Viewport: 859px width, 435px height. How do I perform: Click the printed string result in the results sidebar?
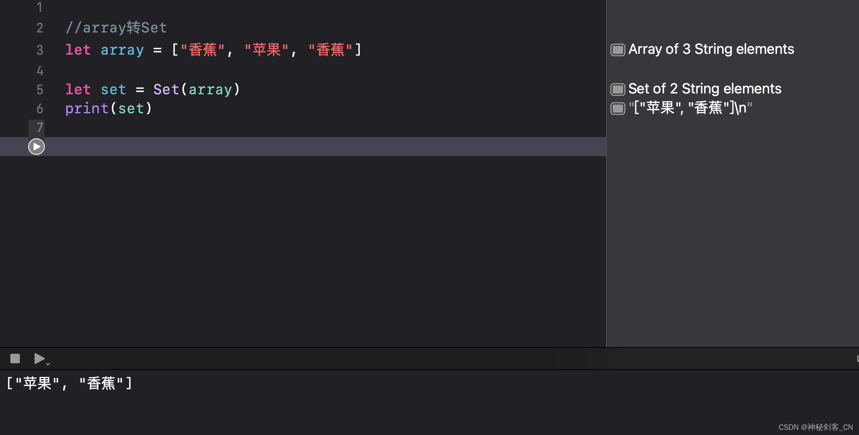(x=690, y=108)
